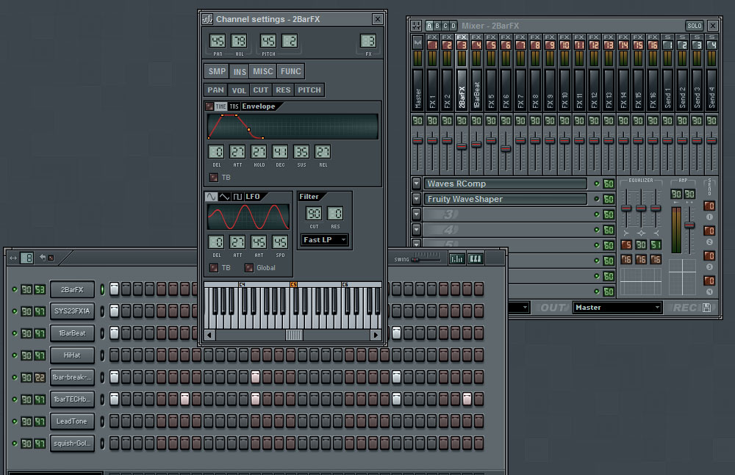Click the Master track fader in Mixer
Screen dimensions: 735x475
click(x=417, y=140)
